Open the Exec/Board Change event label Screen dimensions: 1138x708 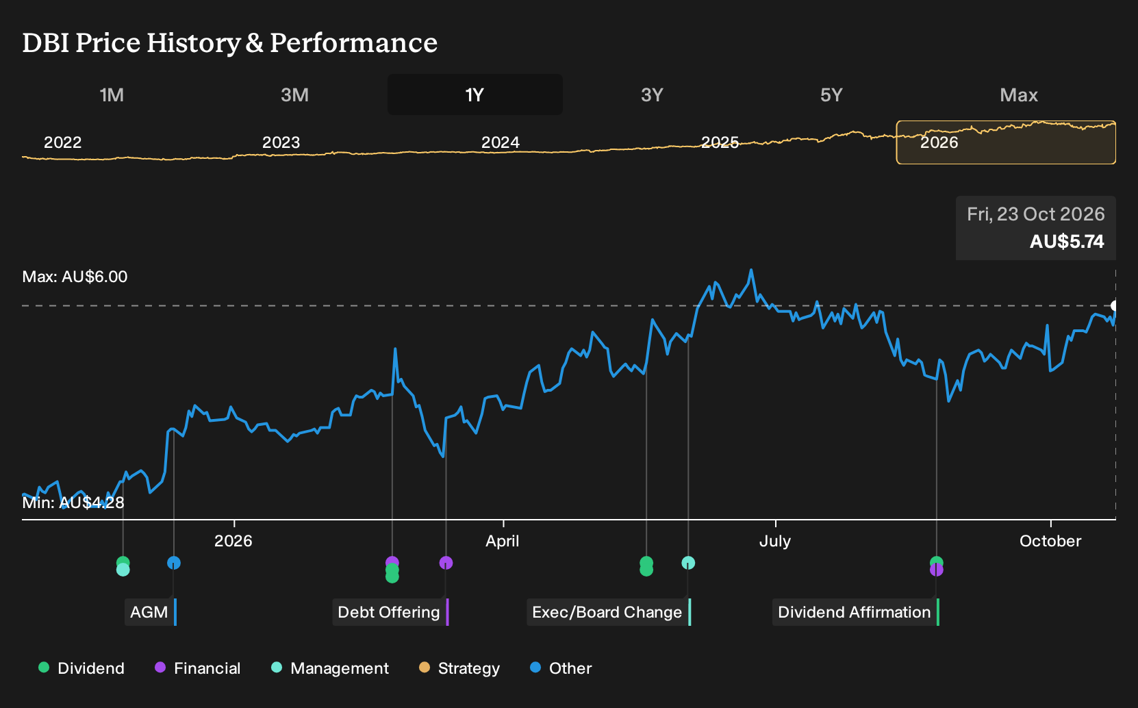click(609, 612)
